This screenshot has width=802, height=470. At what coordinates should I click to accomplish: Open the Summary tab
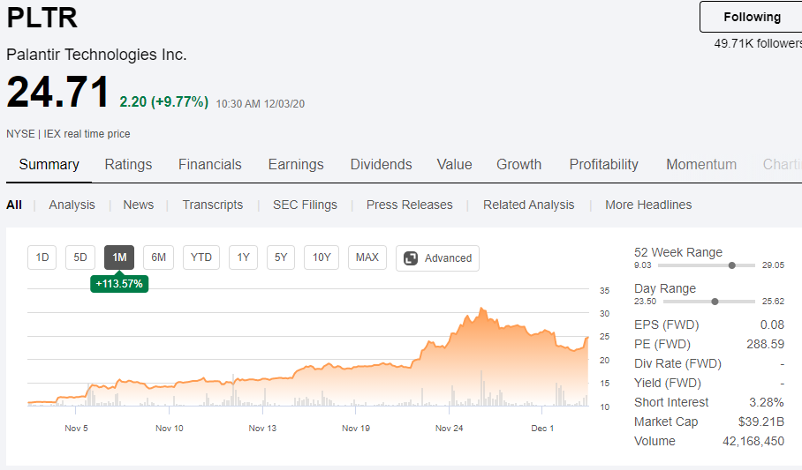pyautogui.click(x=49, y=165)
